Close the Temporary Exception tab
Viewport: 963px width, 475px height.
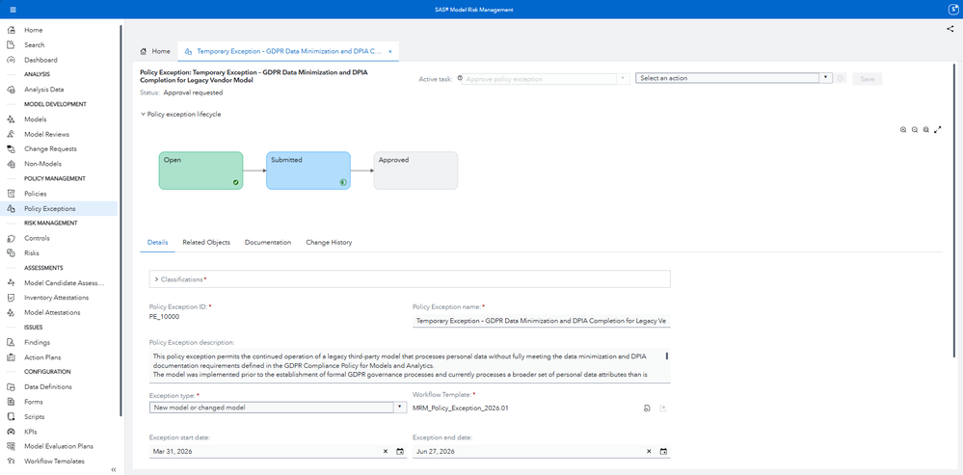pyautogui.click(x=390, y=52)
